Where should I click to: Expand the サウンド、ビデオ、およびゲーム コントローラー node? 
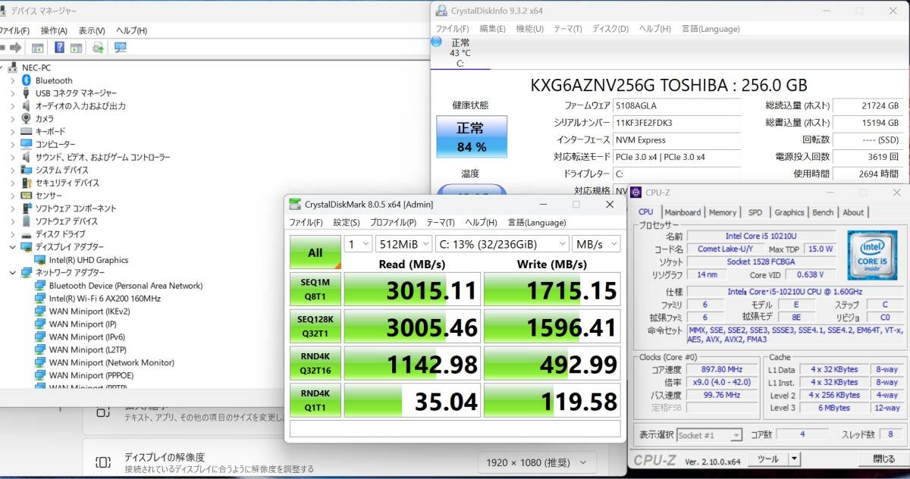click(12, 157)
